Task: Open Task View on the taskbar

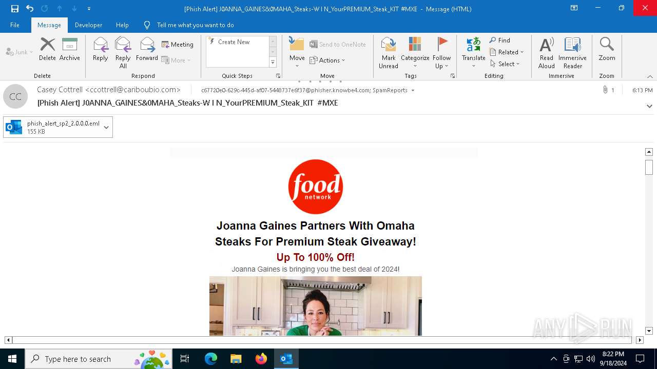Action: tap(185, 359)
